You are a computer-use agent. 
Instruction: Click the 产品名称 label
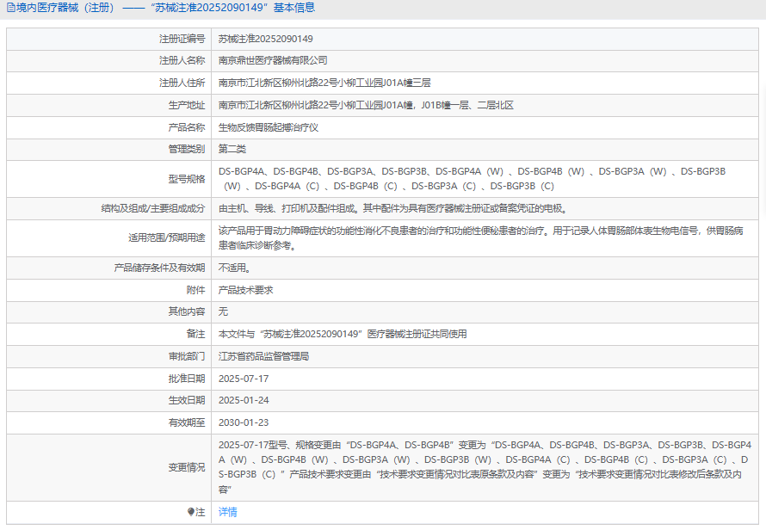coord(187,127)
